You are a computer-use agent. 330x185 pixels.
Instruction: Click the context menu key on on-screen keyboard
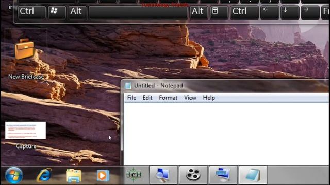pyautogui.click(x=219, y=12)
